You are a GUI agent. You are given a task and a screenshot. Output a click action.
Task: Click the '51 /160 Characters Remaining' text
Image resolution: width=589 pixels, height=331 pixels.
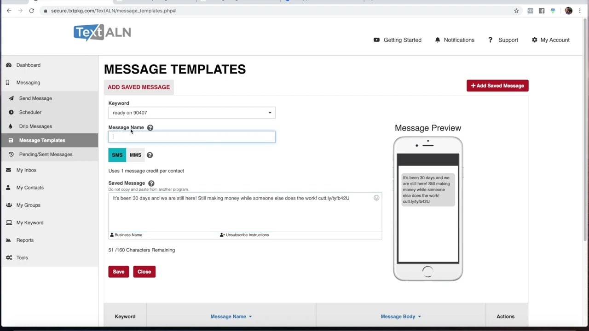pyautogui.click(x=142, y=250)
